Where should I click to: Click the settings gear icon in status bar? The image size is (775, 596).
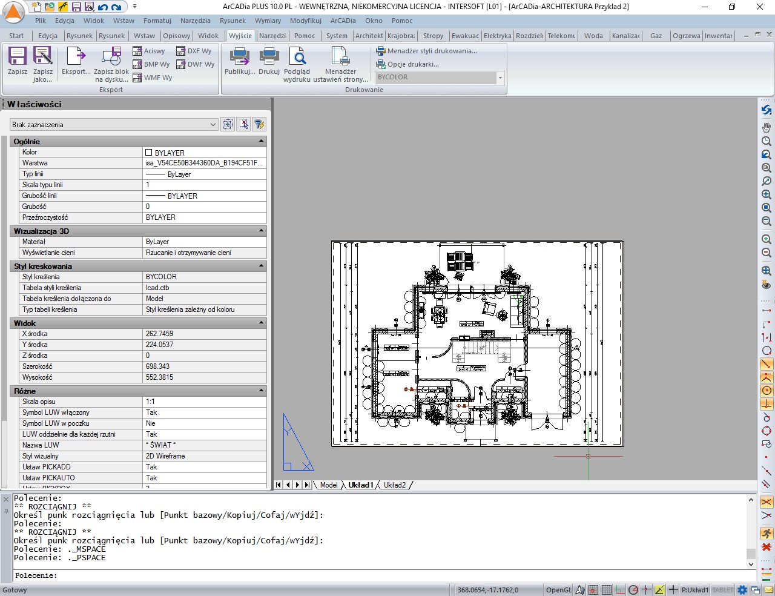(x=742, y=590)
